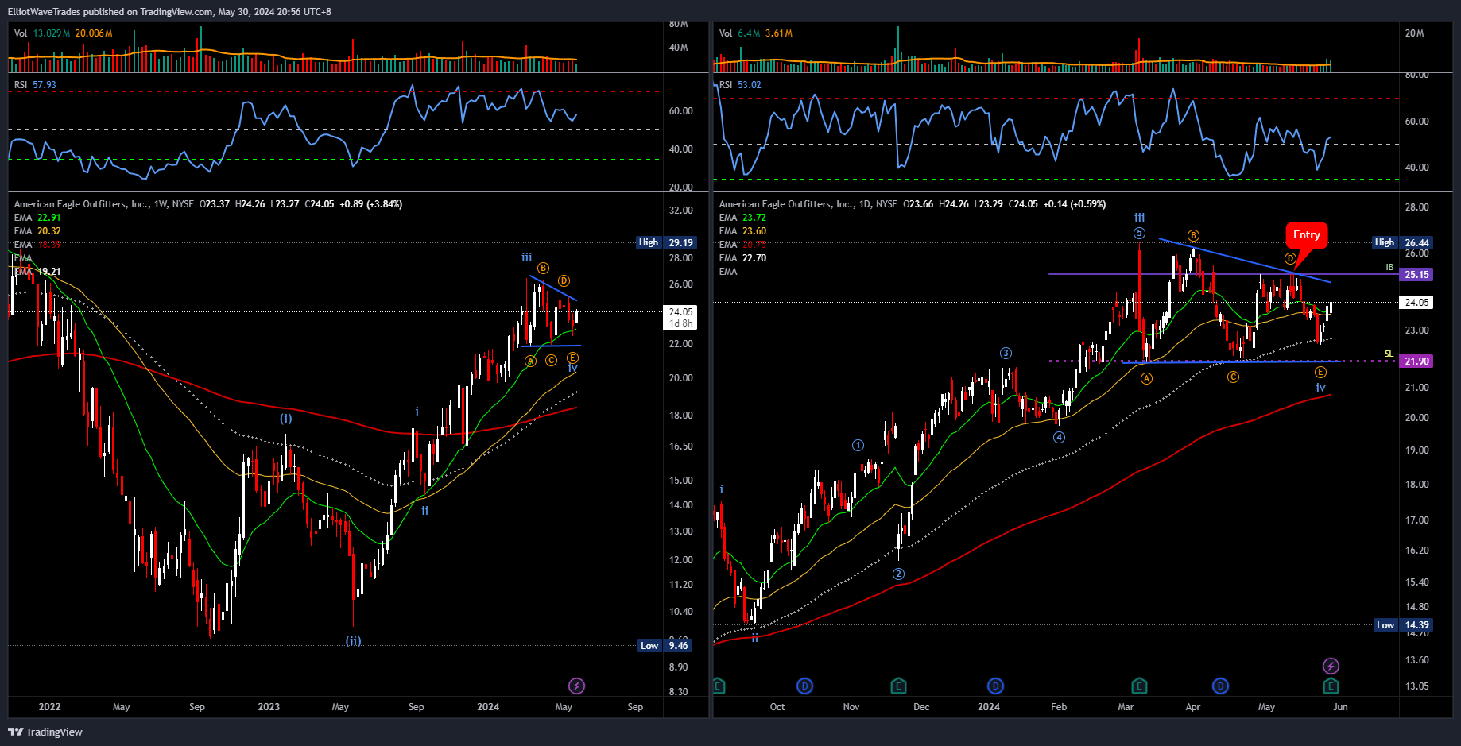Click the SL label near 21.90 line

tap(1389, 354)
